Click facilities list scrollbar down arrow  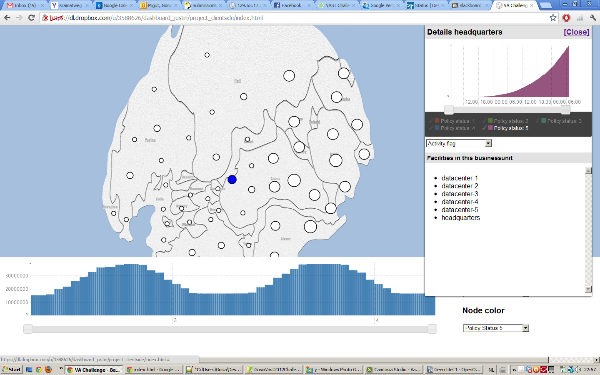pyautogui.click(x=588, y=289)
